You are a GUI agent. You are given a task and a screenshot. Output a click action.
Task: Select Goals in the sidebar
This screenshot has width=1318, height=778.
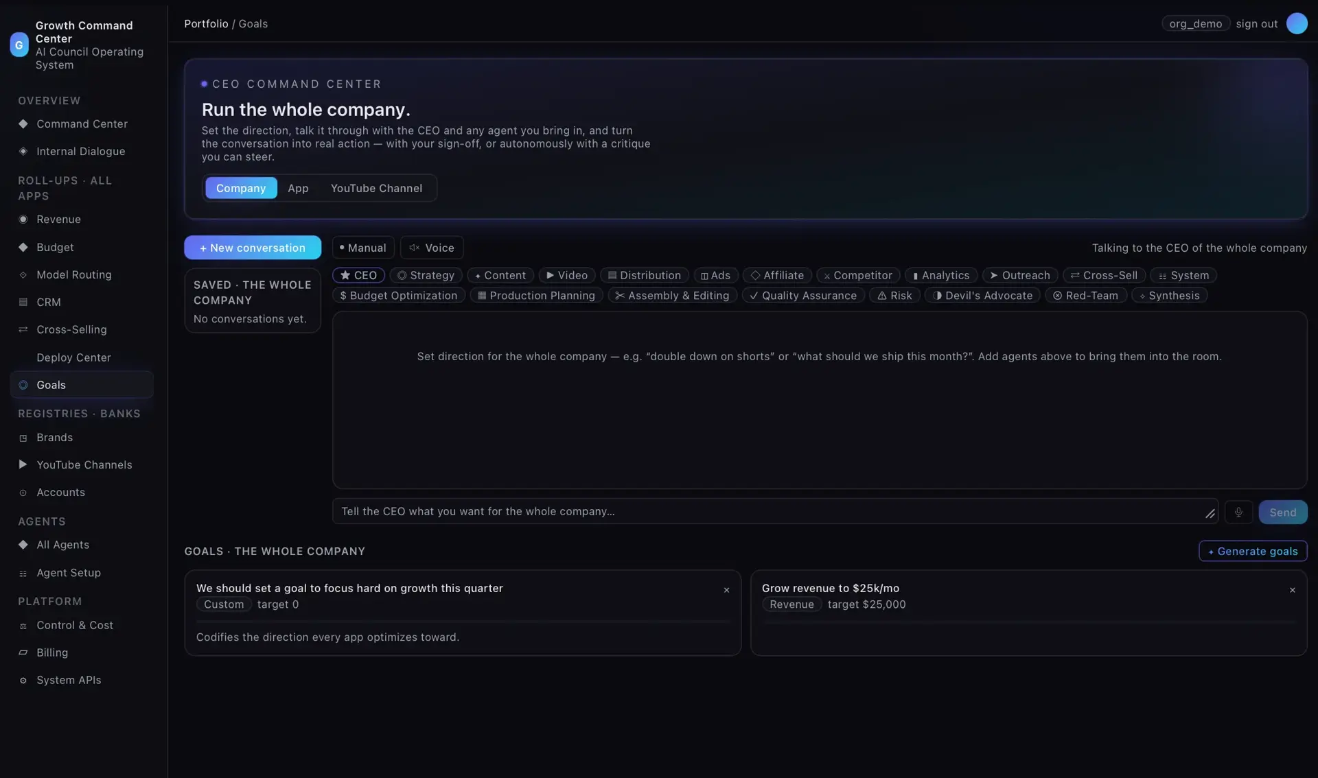click(82, 385)
